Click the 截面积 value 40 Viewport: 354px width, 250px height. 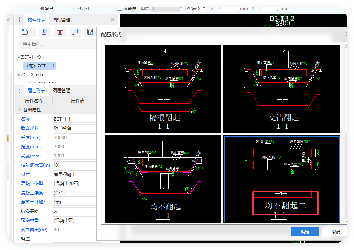point(74,230)
